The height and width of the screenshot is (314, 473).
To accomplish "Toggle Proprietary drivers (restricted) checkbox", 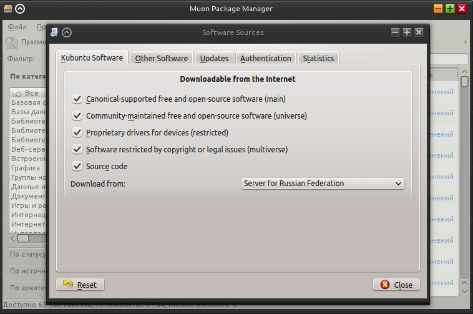I will [77, 132].
